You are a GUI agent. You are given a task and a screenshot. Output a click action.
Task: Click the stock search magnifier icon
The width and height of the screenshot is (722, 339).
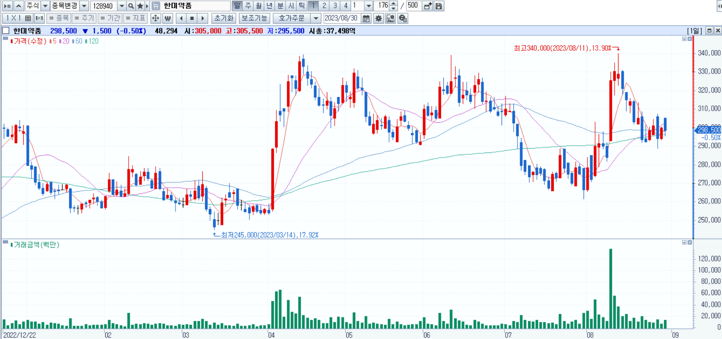tap(131, 6)
